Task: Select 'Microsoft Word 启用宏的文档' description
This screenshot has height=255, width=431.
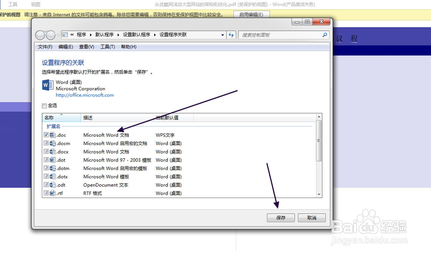Action: [x=115, y=143]
